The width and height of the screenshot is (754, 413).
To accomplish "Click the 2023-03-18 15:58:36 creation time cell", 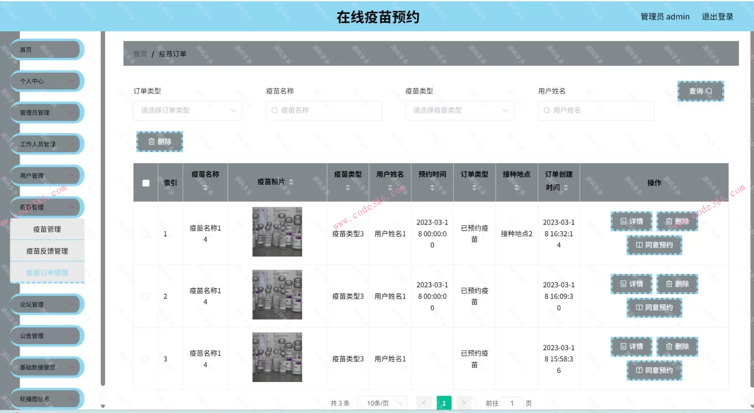I will (x=559, y=359).
